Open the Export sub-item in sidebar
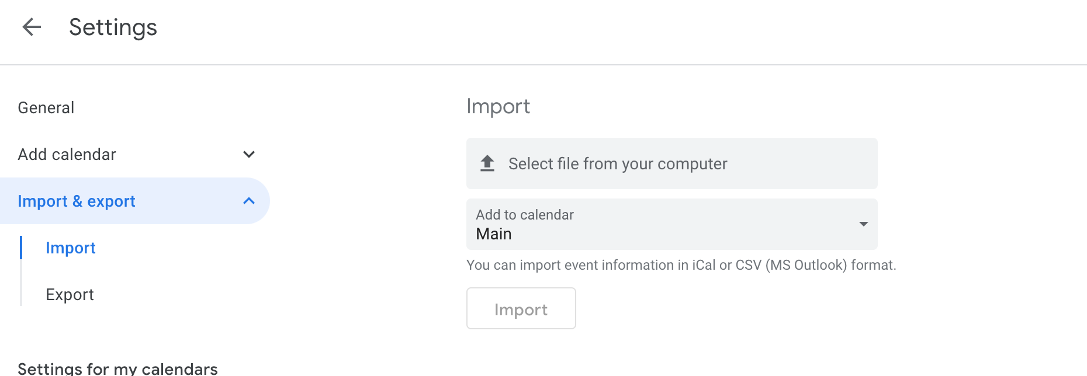The image size is (1087, 376). [x=70, y=294]
